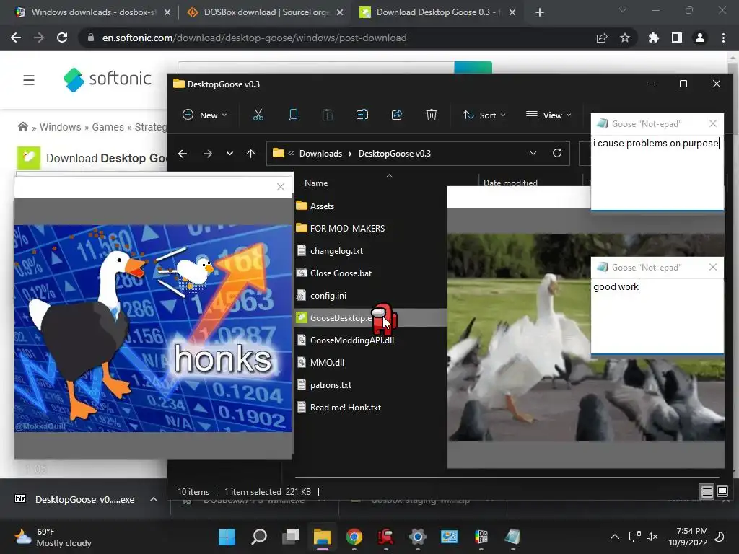Open Task View on taskbar
739x554 pixels.
pyautogui.click(x=291, y=537)
